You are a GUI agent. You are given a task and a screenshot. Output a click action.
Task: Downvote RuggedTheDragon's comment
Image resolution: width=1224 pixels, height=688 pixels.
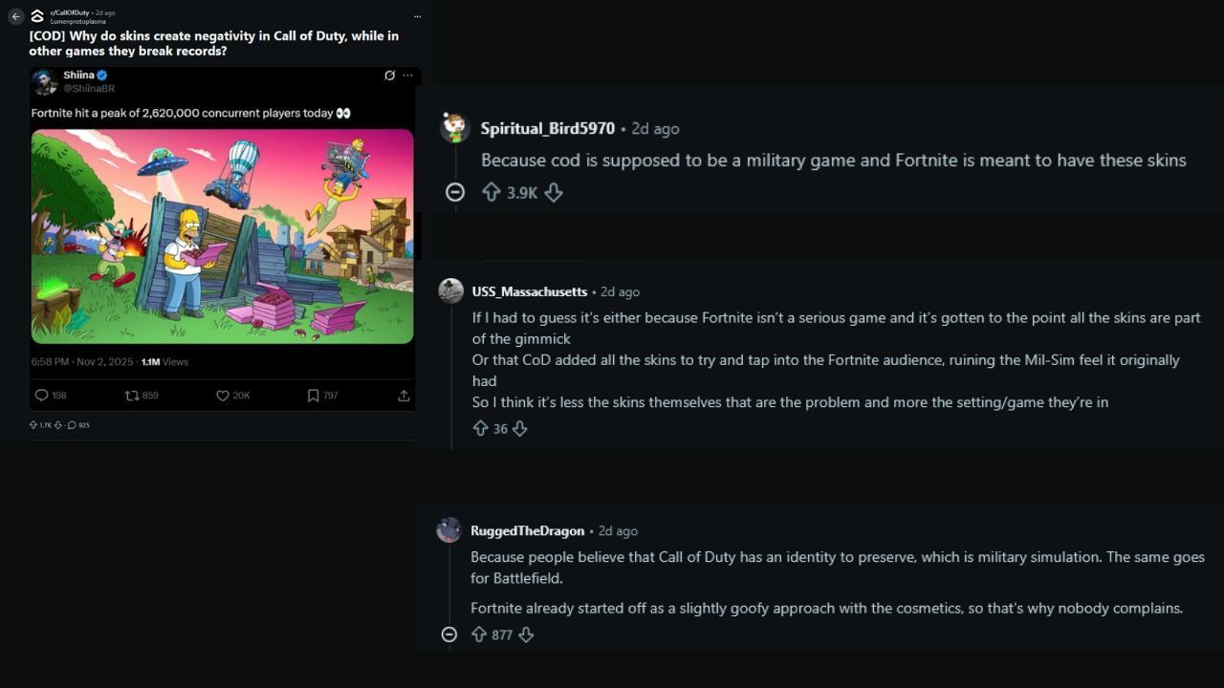[x=525, y=634]
